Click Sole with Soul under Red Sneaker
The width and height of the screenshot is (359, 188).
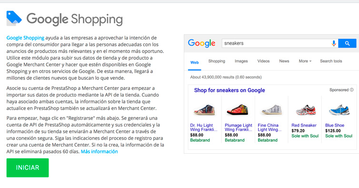pyautogui.click(x=305, y=136)
